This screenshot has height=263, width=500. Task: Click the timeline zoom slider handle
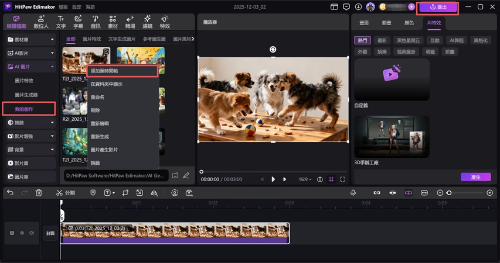[449, 192]
